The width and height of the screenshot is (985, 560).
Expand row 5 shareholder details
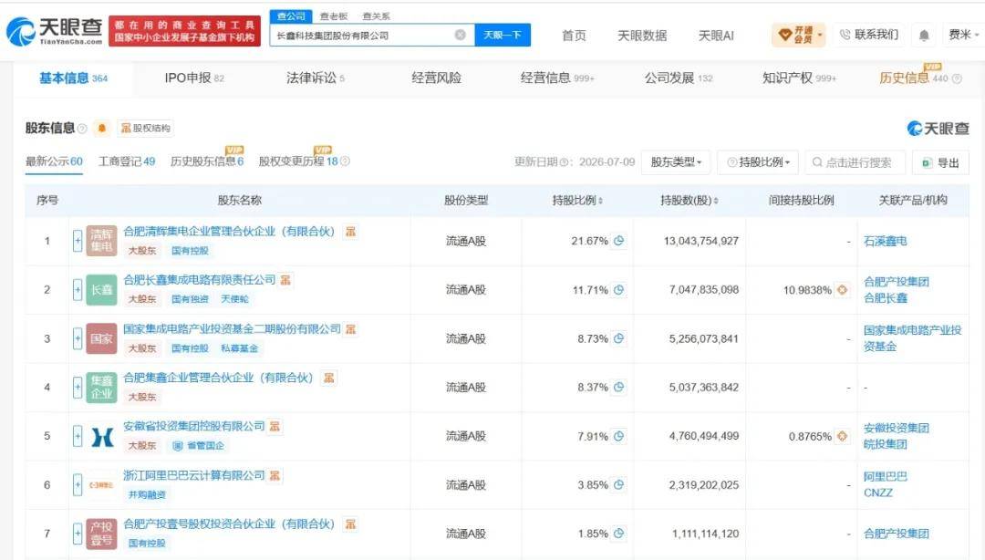pyautogui.click(x=78, y=436)
